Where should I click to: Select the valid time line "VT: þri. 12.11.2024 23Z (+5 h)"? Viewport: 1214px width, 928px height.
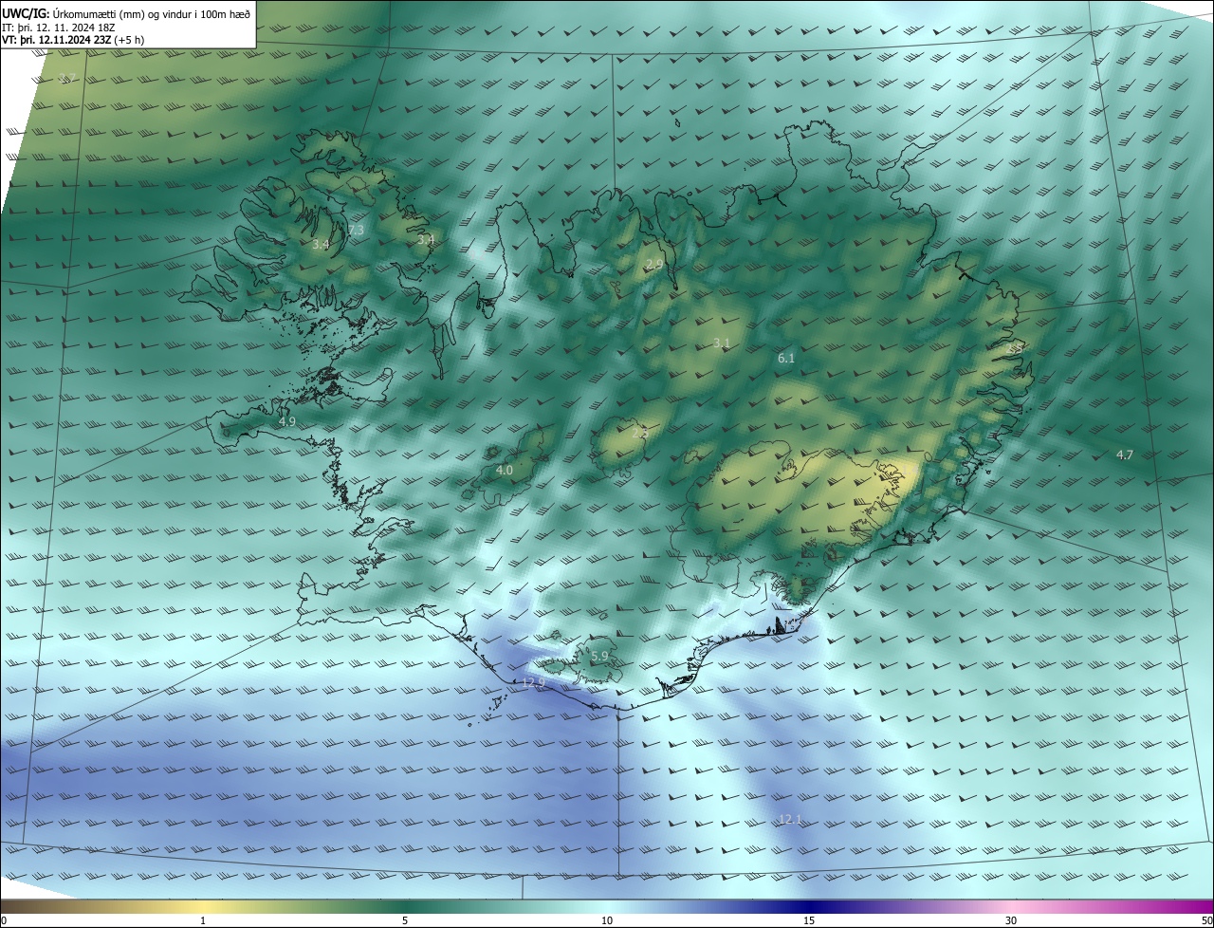[x=73, y=40]
